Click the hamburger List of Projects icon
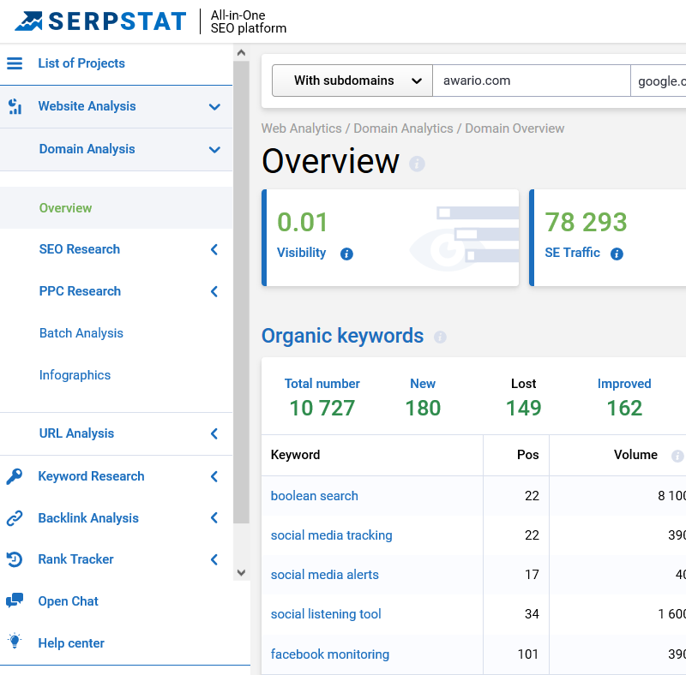 (x=15, y=63)
